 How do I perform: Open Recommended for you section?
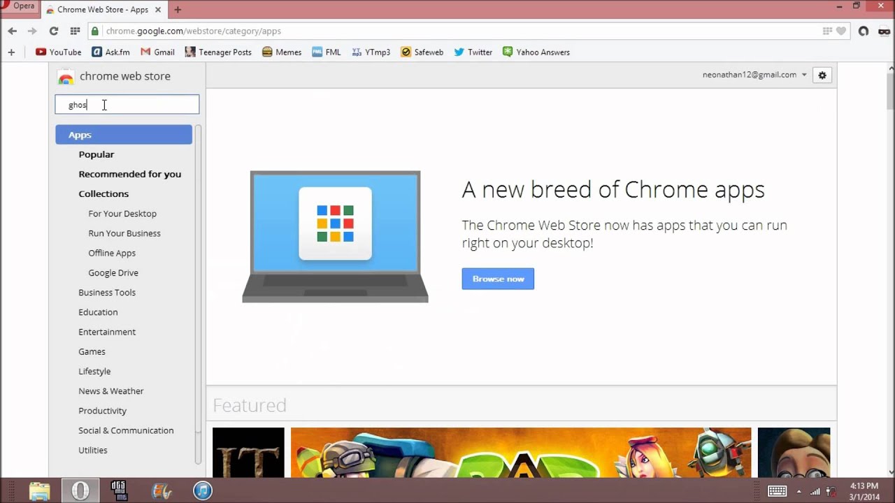pyautogui.click(x=130, y=174)
